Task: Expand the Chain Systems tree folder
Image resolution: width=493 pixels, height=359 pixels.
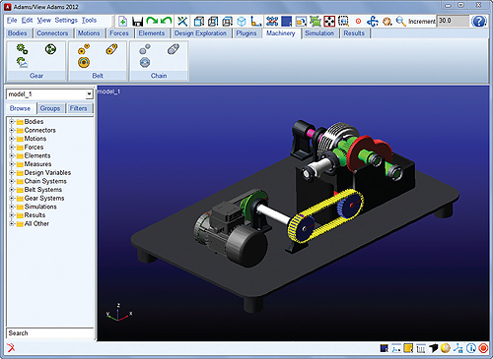Action: point(12,181)
